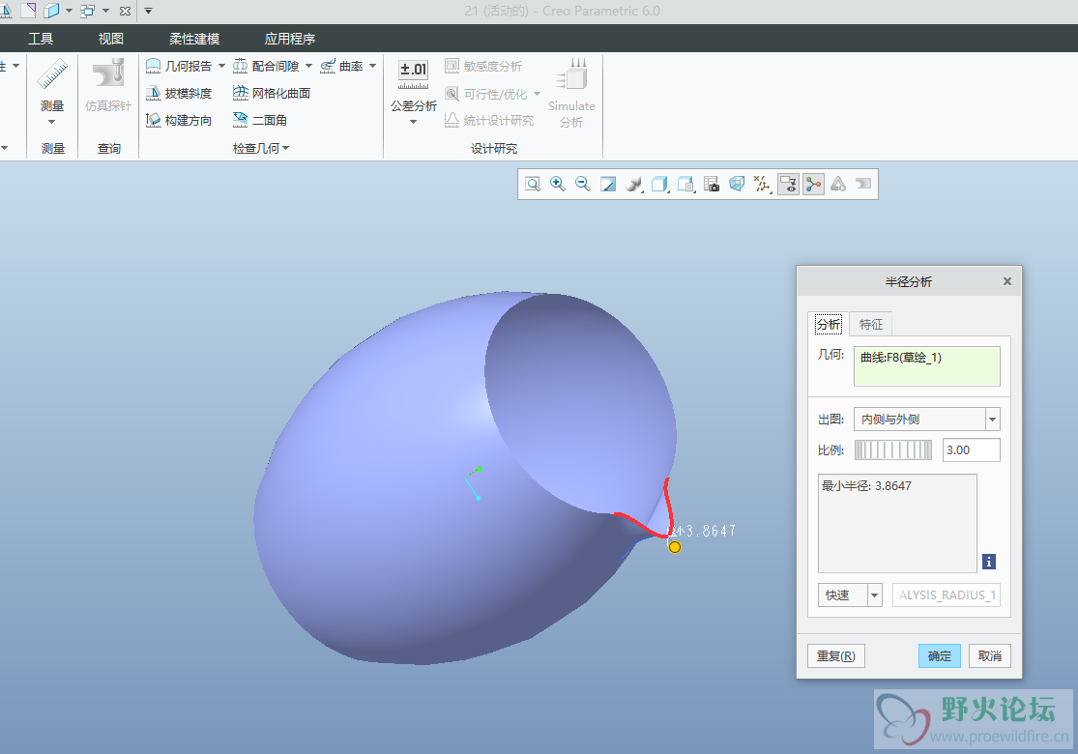
Task: Click the 3D box icon in quick access
Action: tap(51, 11)
